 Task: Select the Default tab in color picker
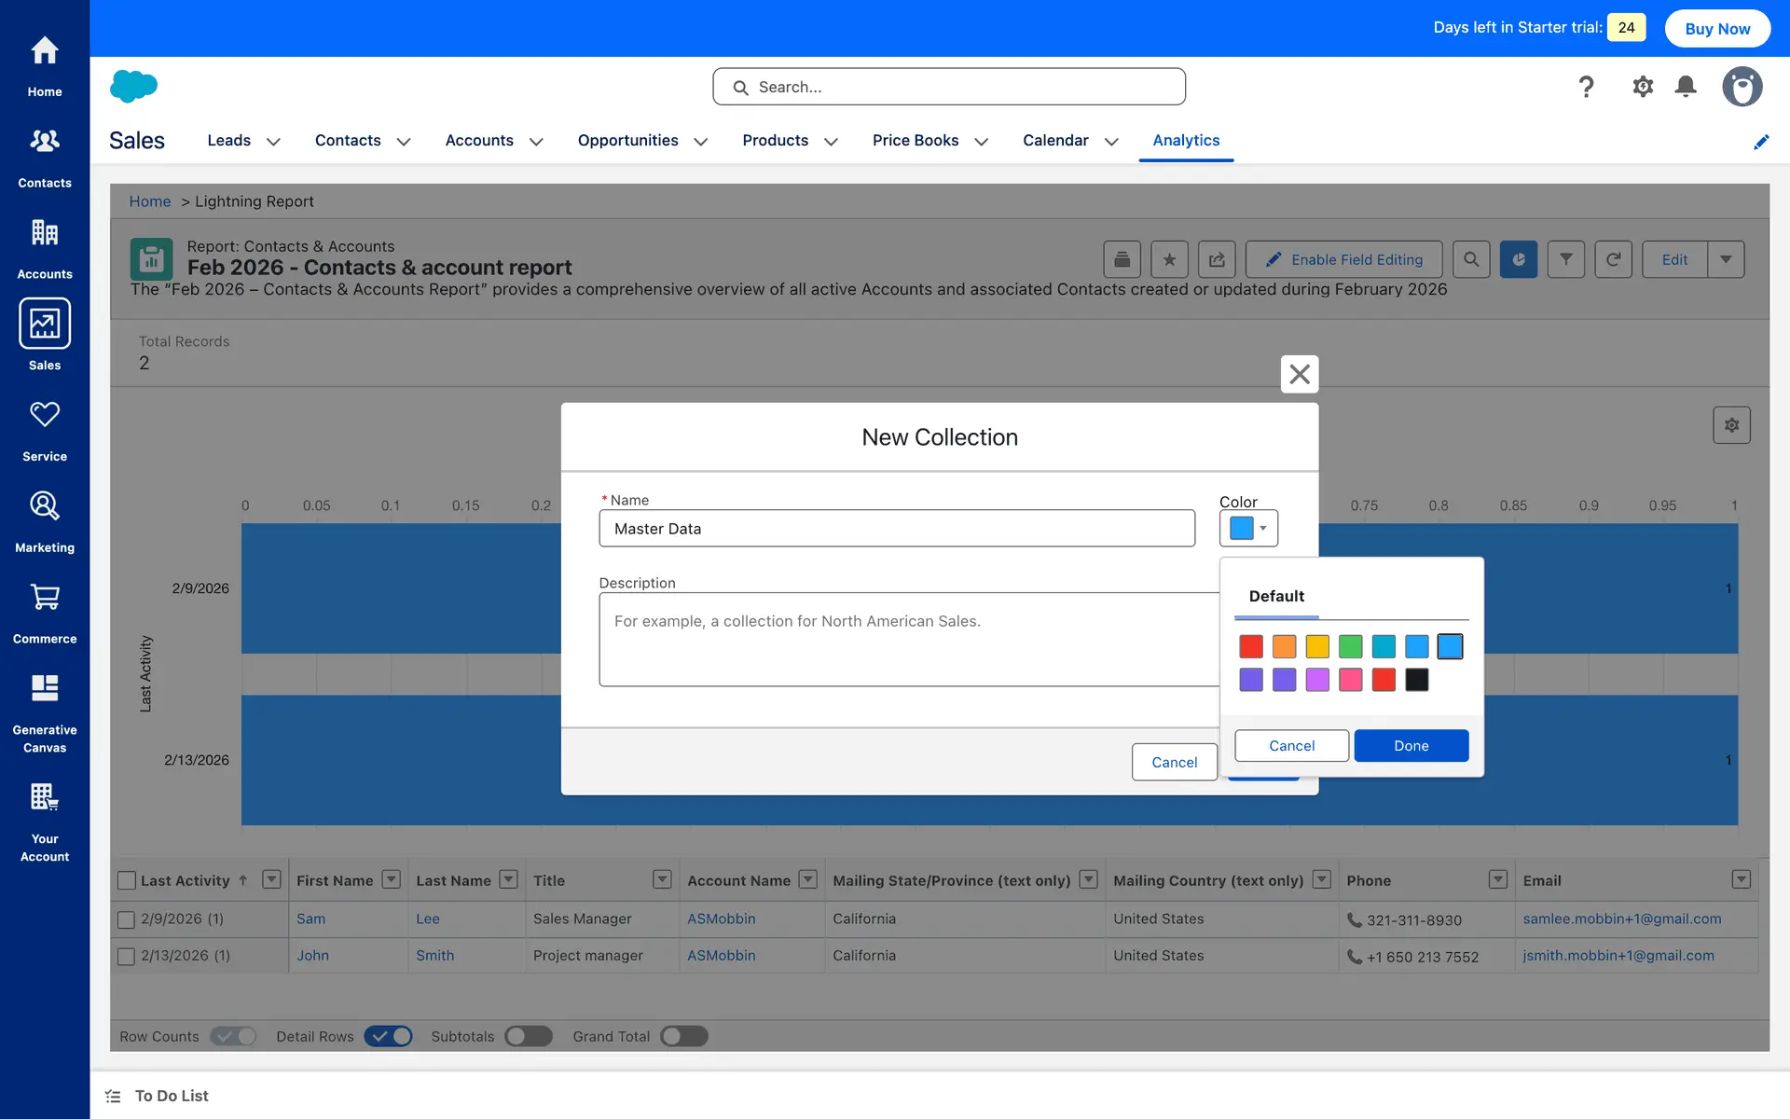(1276, 597)
